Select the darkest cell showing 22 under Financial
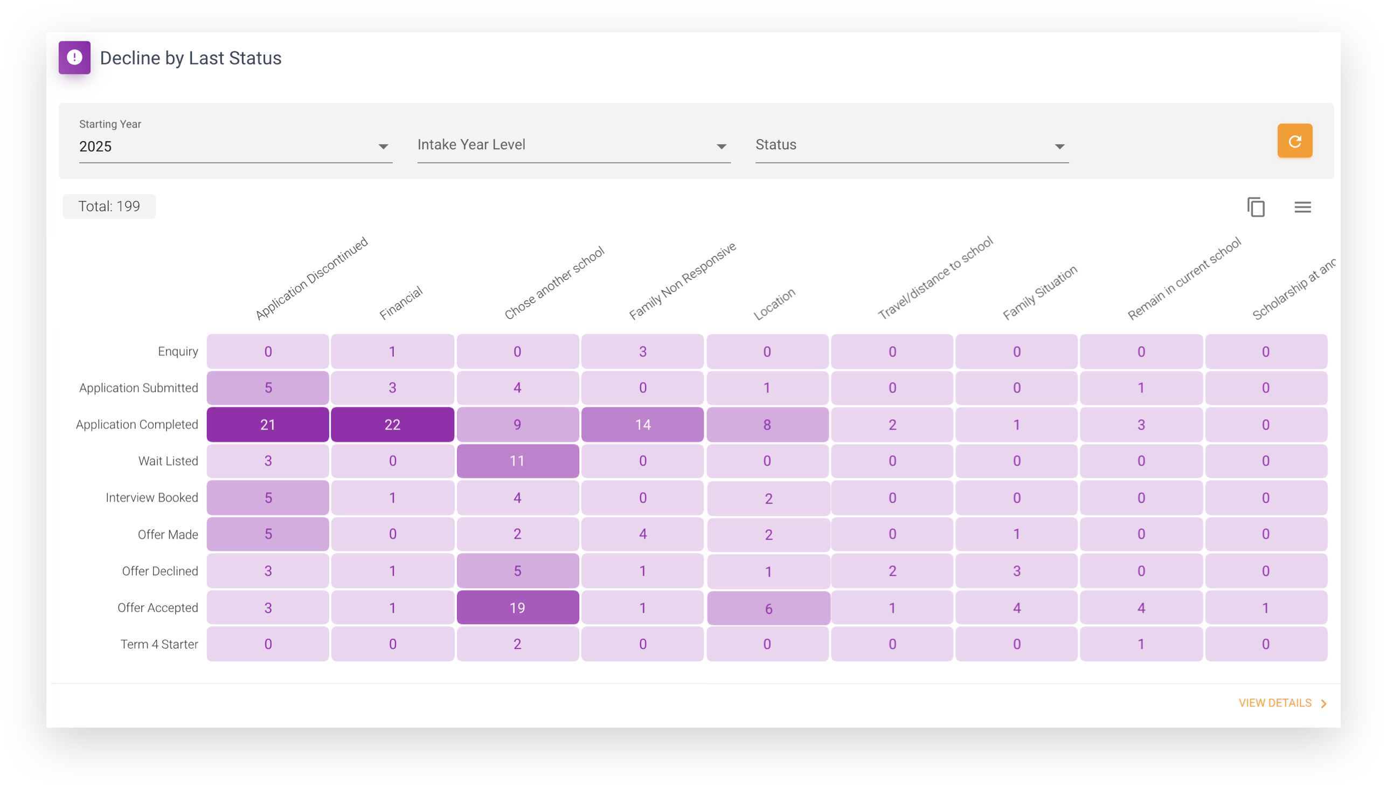This screenshot has width=1387, height=788. pyautogui.click(x=392, y=424)
